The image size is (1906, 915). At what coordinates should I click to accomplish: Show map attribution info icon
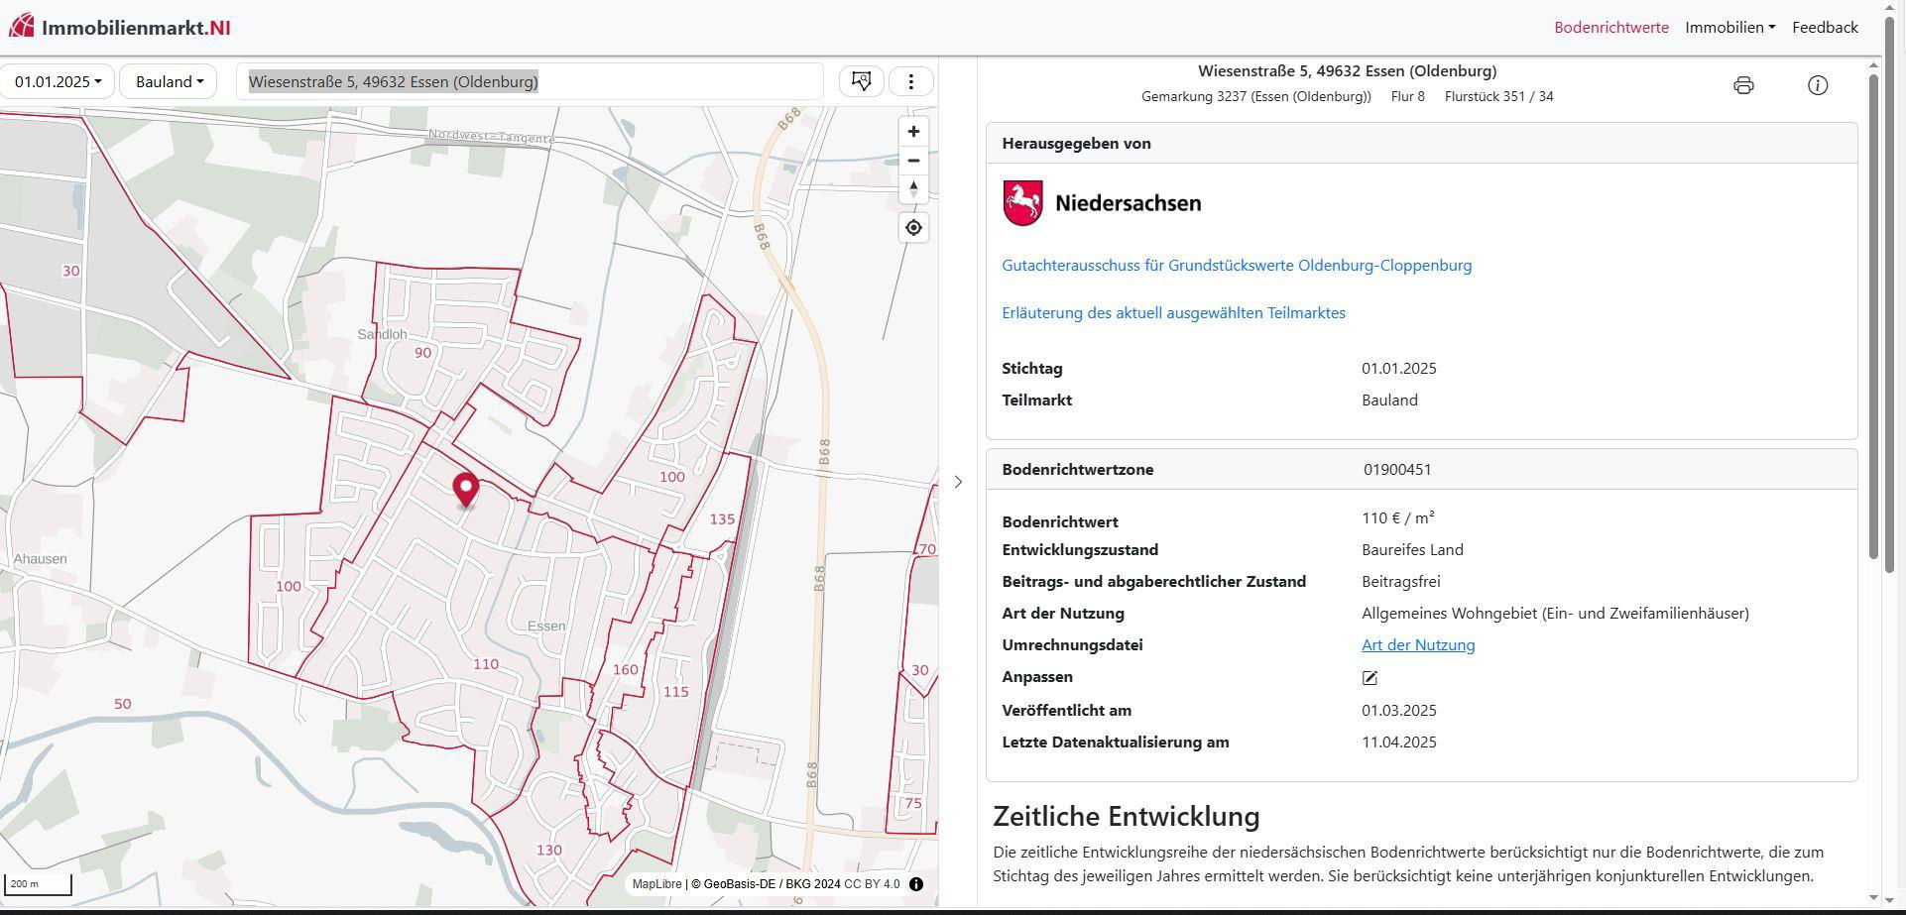(x=916, y=884)
